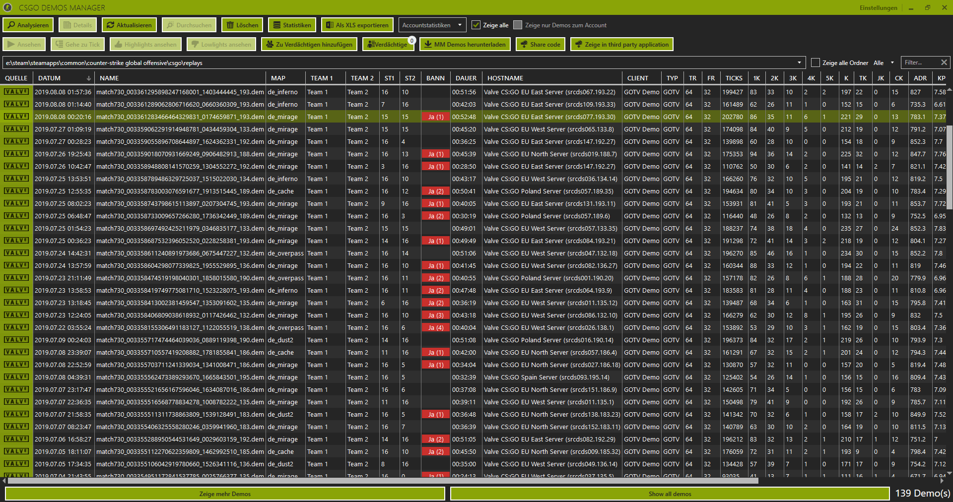Sort by the NAME column header

[x=180, y=78]
